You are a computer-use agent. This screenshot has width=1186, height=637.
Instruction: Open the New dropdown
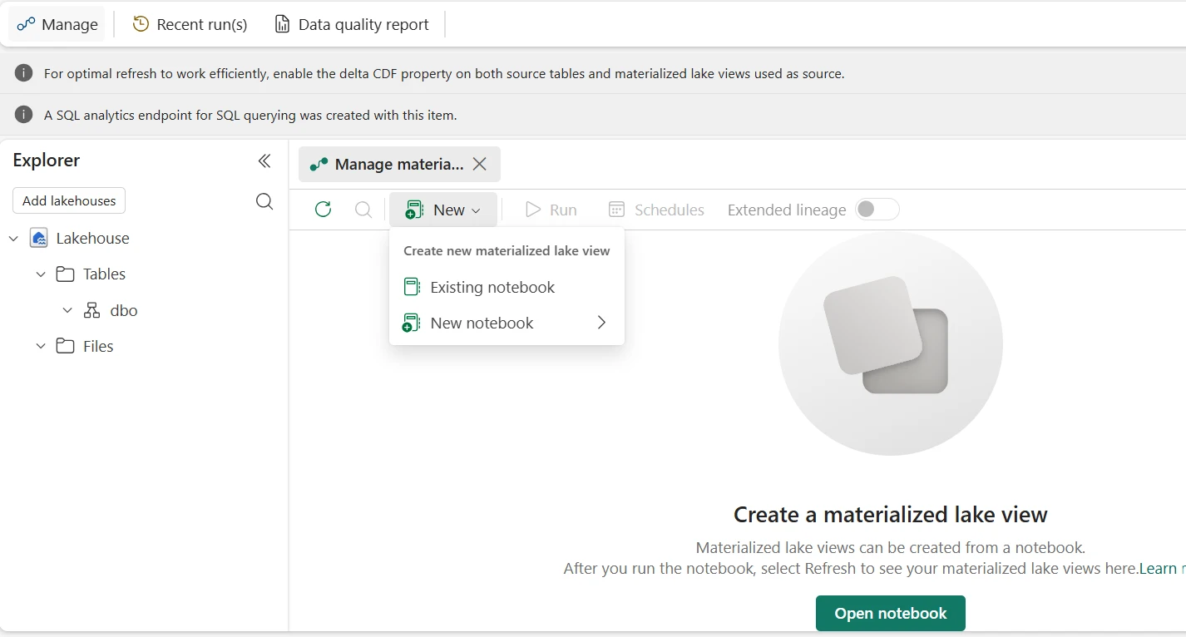tap(443, 210)
